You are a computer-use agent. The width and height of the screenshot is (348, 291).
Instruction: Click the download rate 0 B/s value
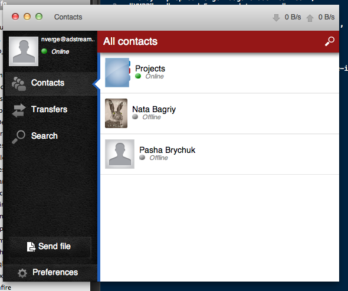pos(293,17)
